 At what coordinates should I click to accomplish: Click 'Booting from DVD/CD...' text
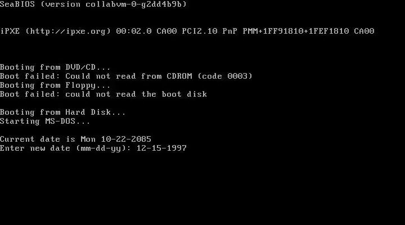coord(55,67)
